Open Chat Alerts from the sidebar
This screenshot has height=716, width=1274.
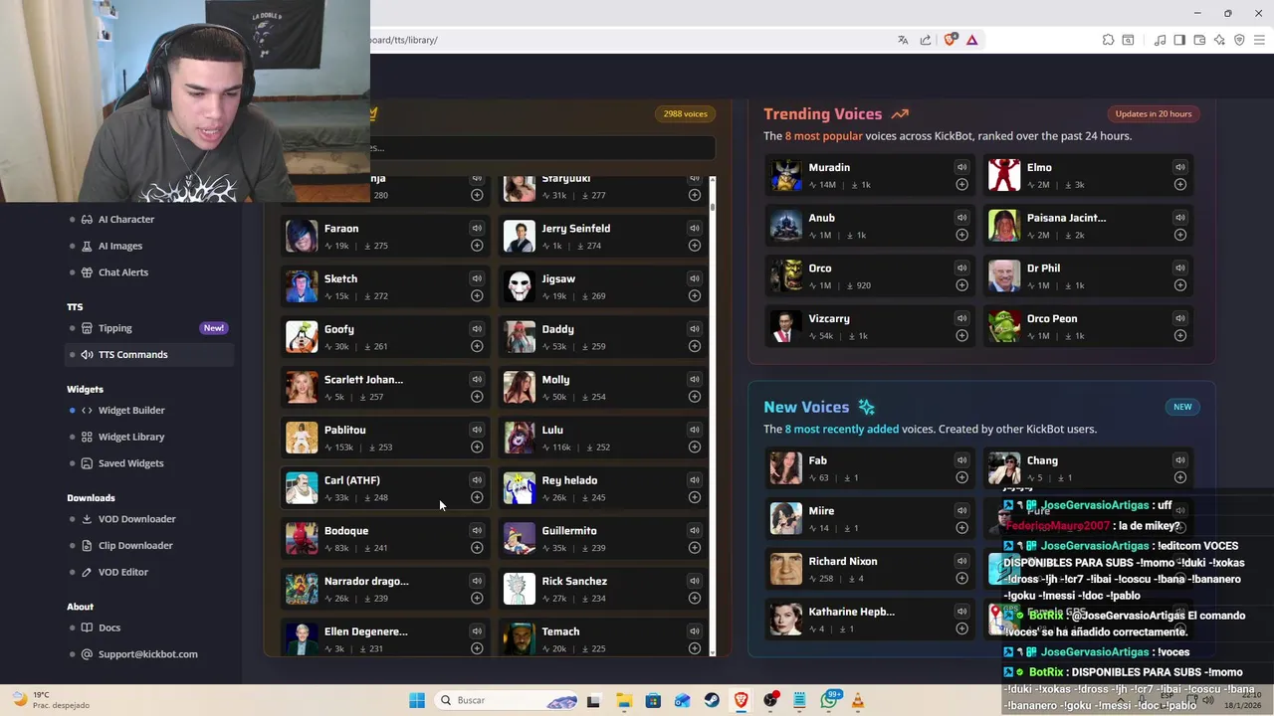[123, 272]
